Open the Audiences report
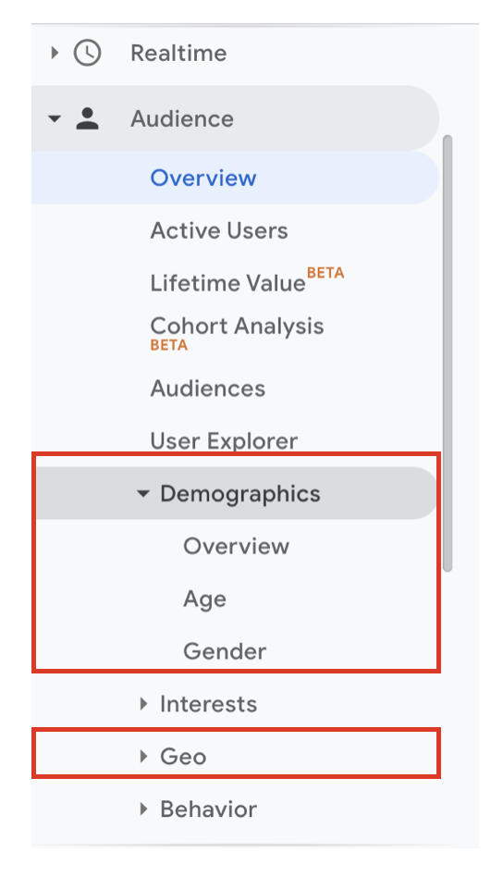The width and height of the screenshot is (503, 877). [x=207, y=389]
